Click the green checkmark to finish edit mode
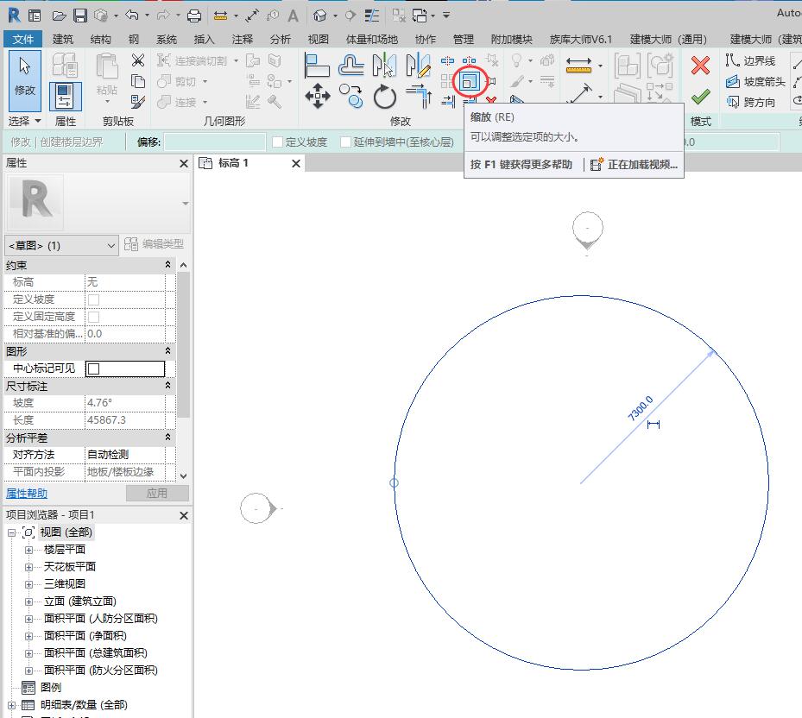Image resolution: width=802 pixels, height=718 pixels. coord(700,97)
